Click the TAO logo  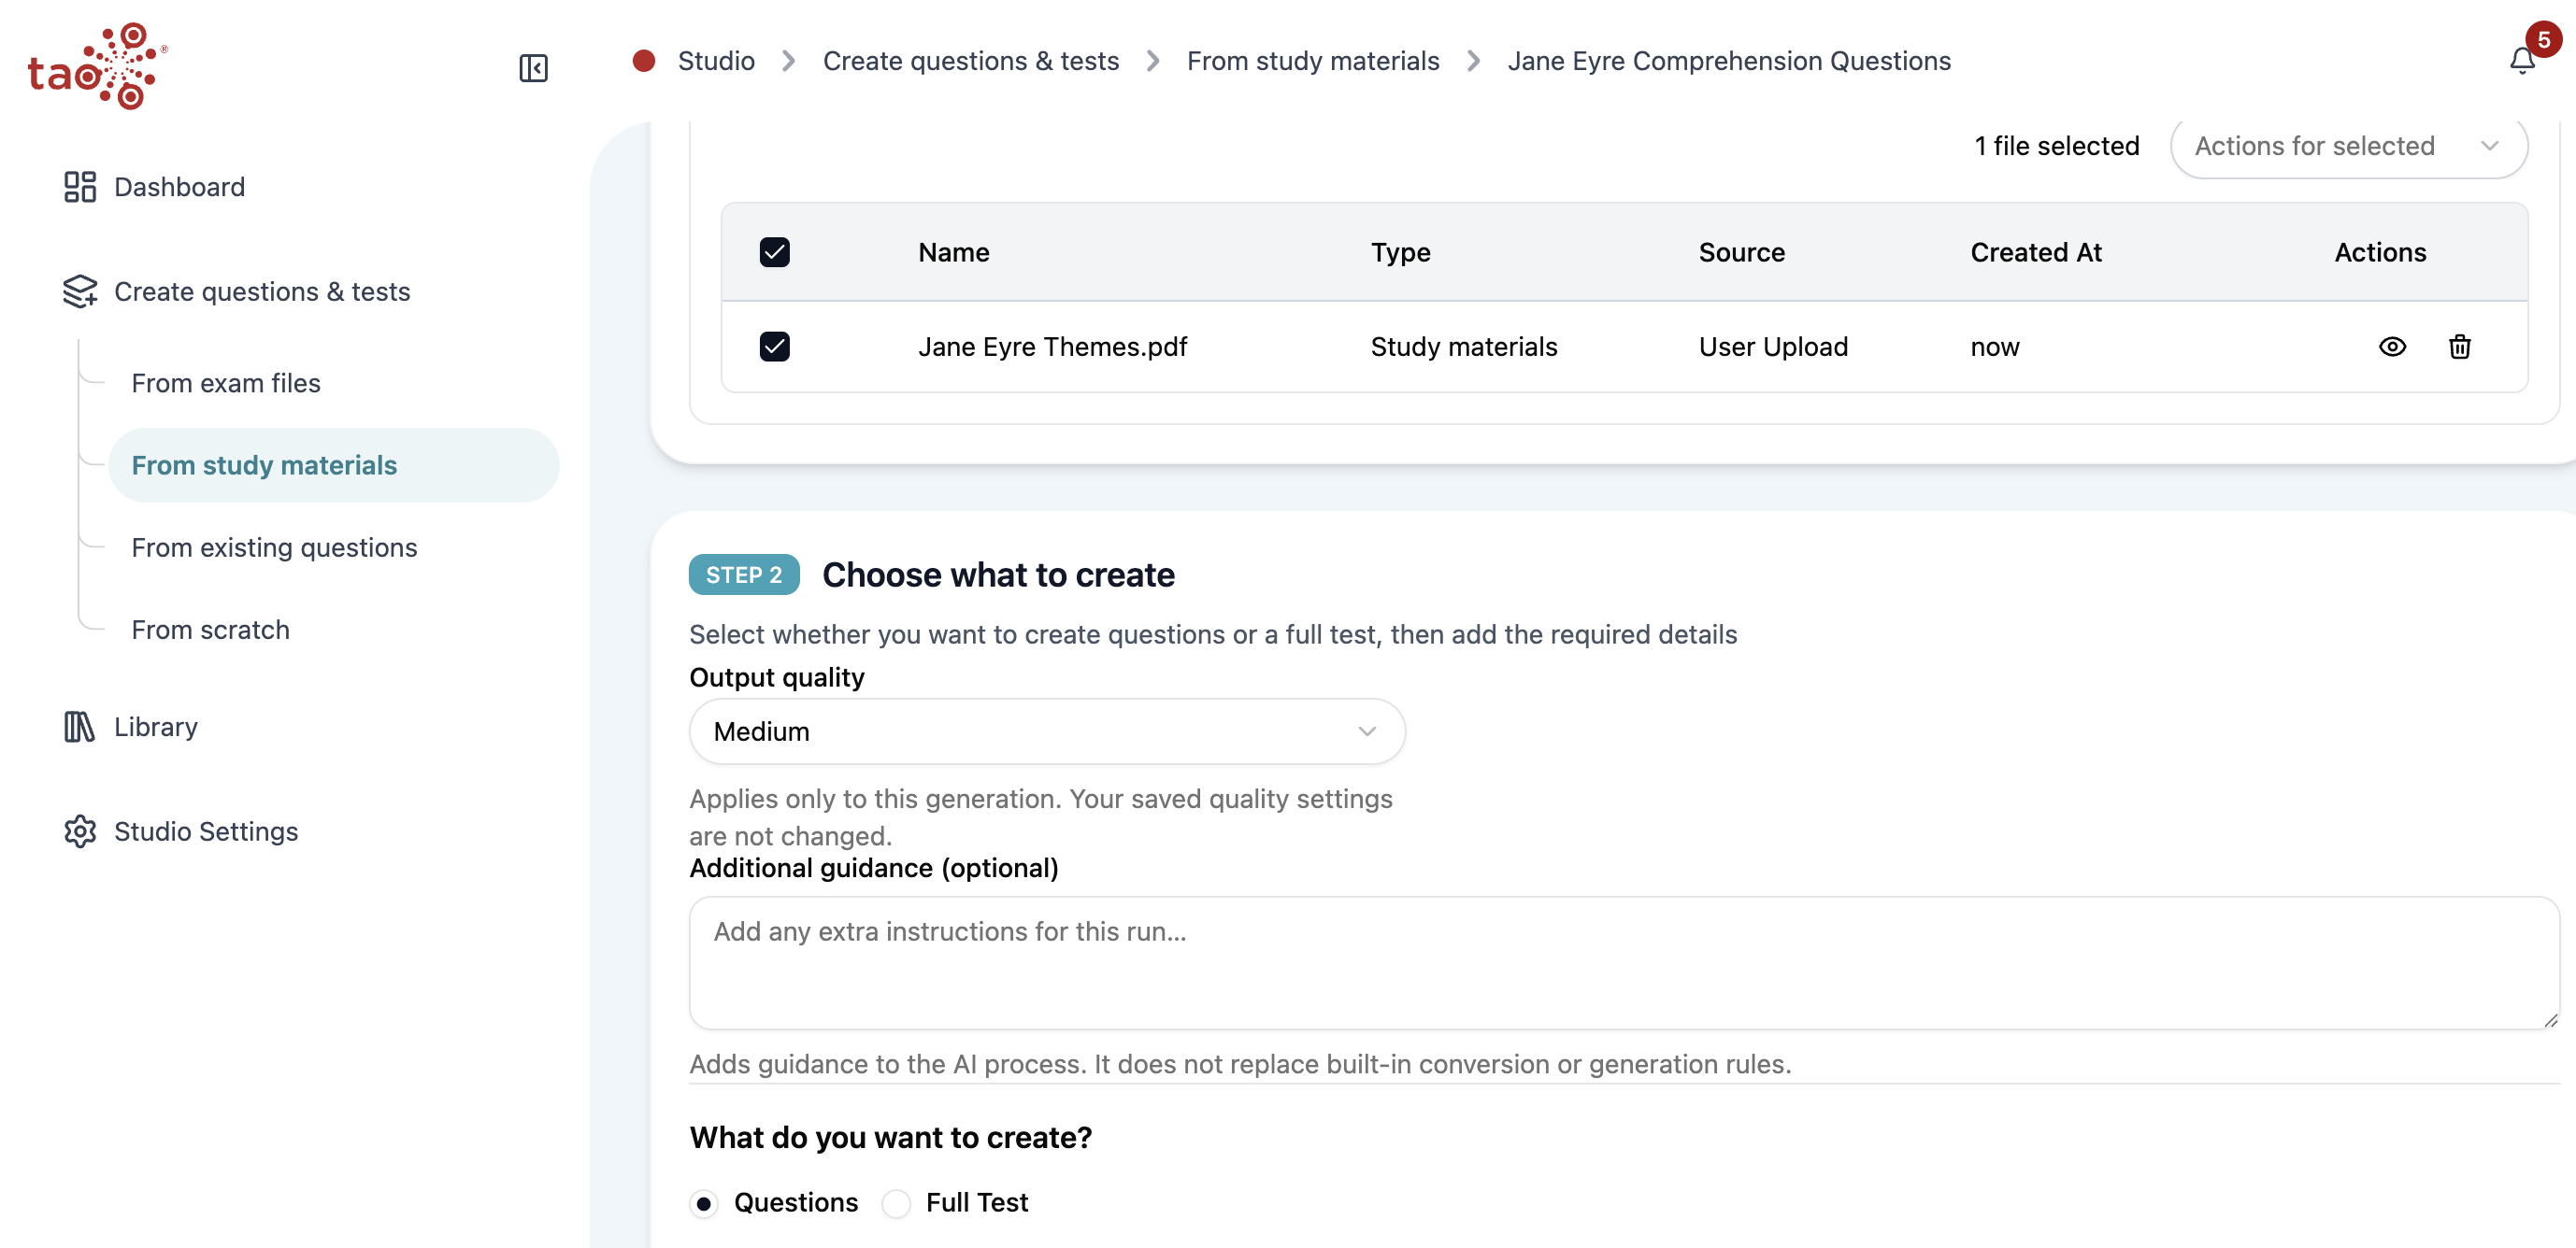[97, 66]
